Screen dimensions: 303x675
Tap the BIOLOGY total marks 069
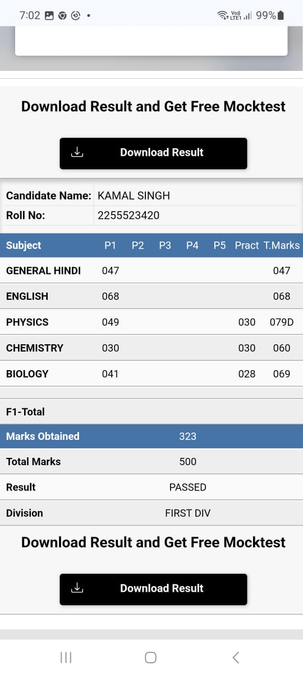282,373
